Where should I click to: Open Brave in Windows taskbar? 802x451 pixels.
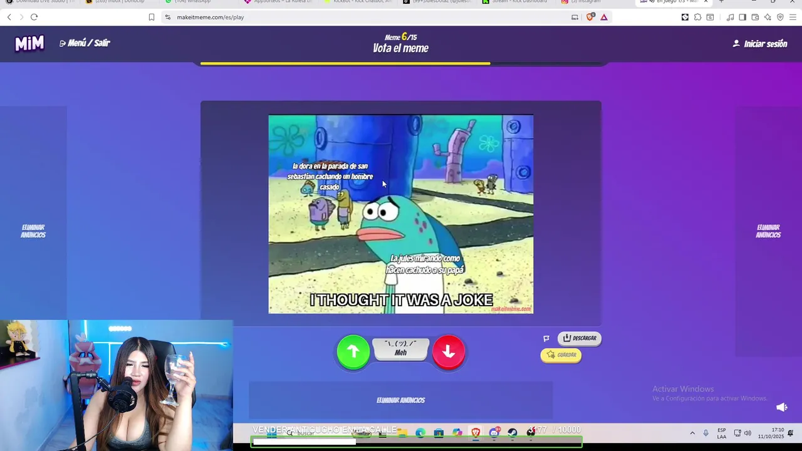tap(476, 432)
